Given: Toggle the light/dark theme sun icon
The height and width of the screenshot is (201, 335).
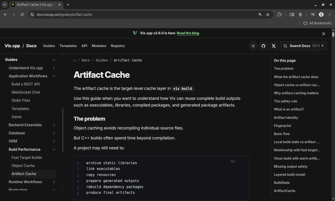Looking at the screenshot, I should (x=253, y=46).
